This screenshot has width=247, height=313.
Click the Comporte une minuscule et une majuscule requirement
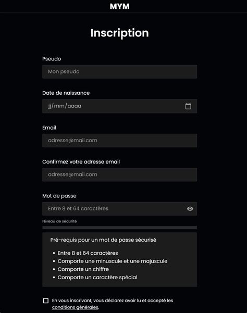[113, 261]
